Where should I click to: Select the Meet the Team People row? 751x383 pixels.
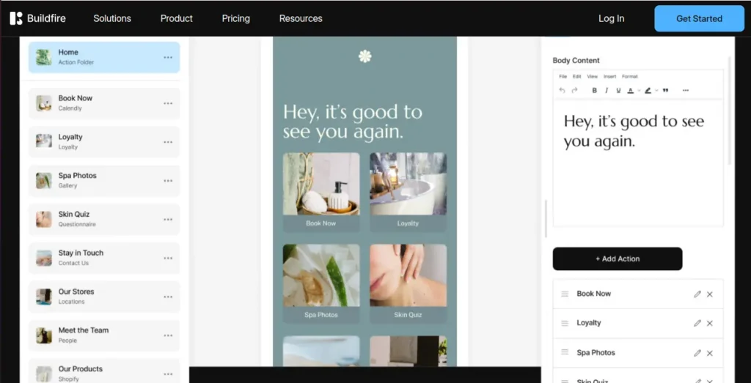tap(104, 335)
